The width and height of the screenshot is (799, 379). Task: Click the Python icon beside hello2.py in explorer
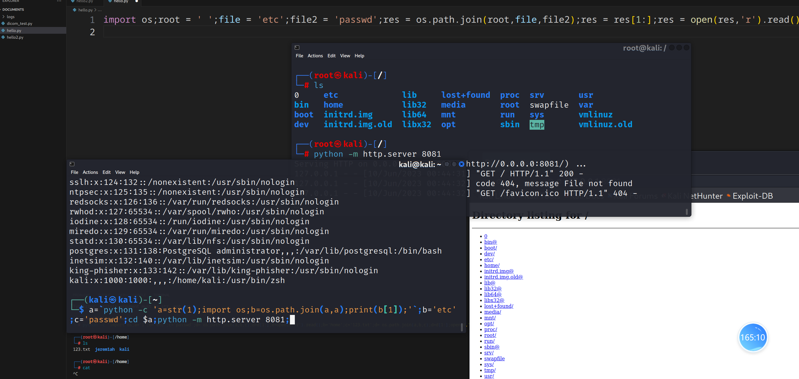pos(3,37)
